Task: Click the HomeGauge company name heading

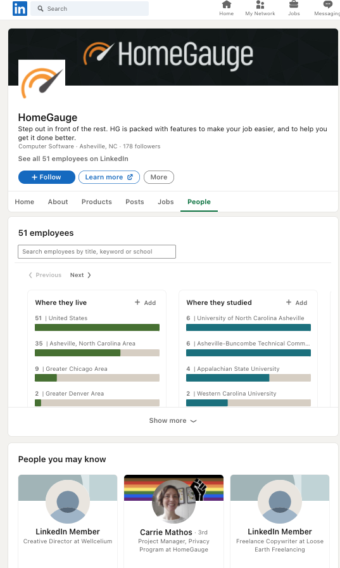Action: pyautogui.click(x=47, y=117)
